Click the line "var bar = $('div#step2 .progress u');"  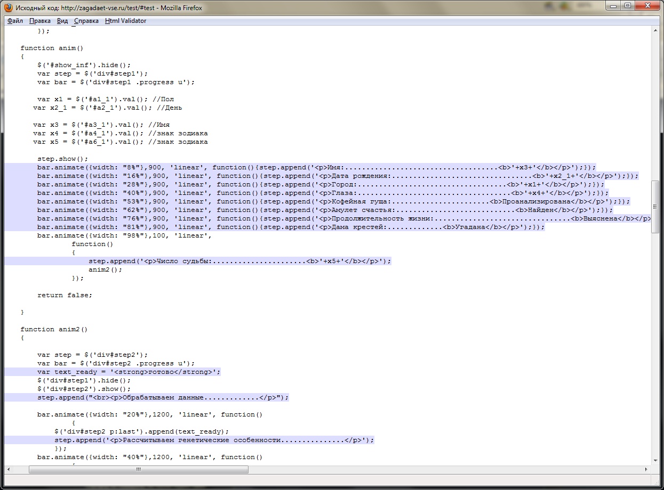point(116,363)
